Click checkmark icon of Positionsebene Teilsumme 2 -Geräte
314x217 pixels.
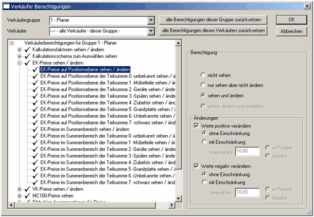[x=35, y=90]
